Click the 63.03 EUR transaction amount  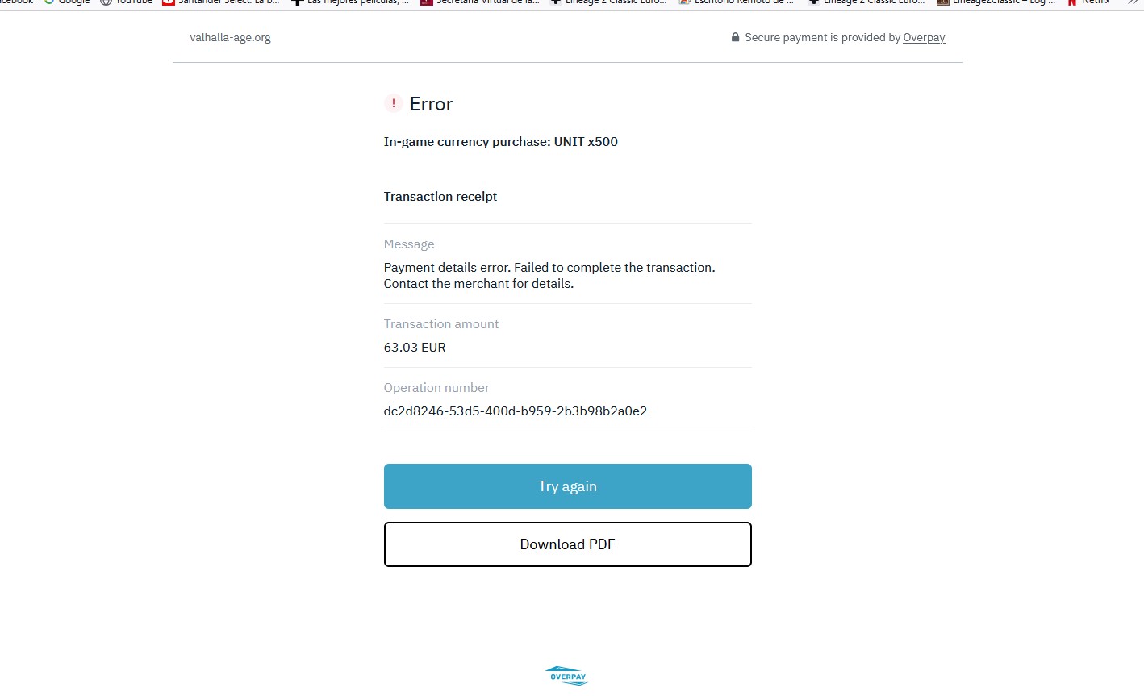point(415,347)
